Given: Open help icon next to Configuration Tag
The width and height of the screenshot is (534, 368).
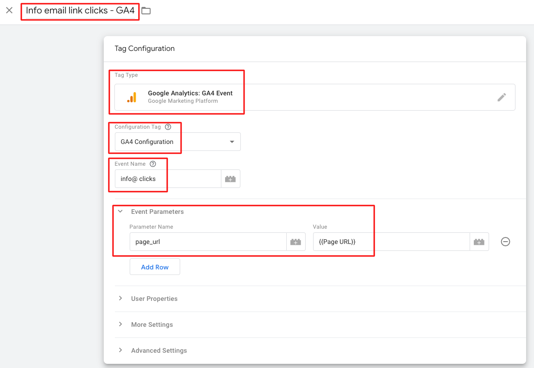Looking at the screenshot, I should [x=168, y=127].
